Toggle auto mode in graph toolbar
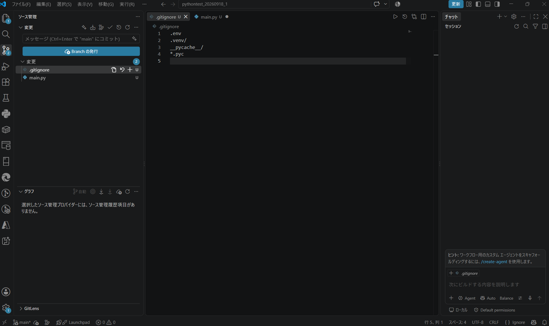Image resolution: width=549 pixels, height=326 pixels. coord(79,192)
